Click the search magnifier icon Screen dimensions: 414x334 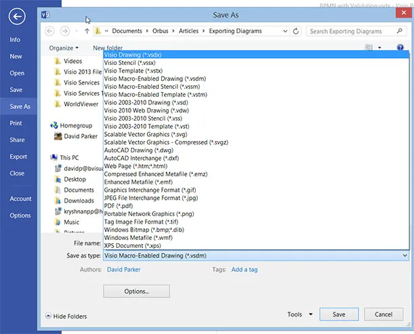[x=400, y=31]
